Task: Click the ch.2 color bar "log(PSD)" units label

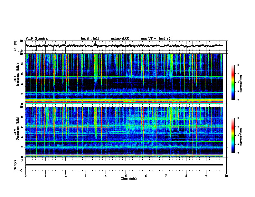Action: [241, 137]
